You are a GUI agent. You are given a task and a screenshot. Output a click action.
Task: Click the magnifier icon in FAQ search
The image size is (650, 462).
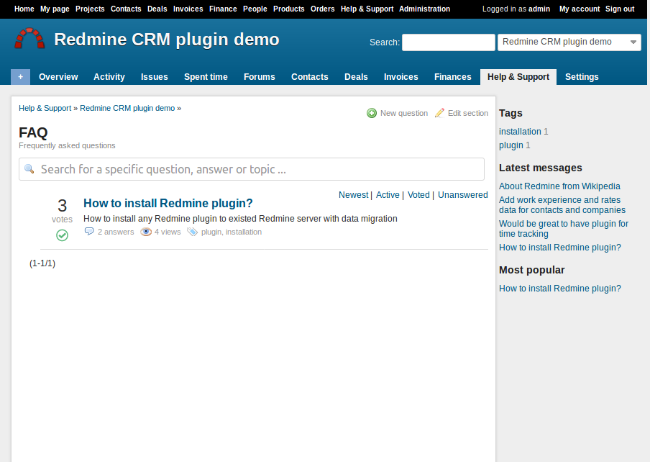coord(29,169)
